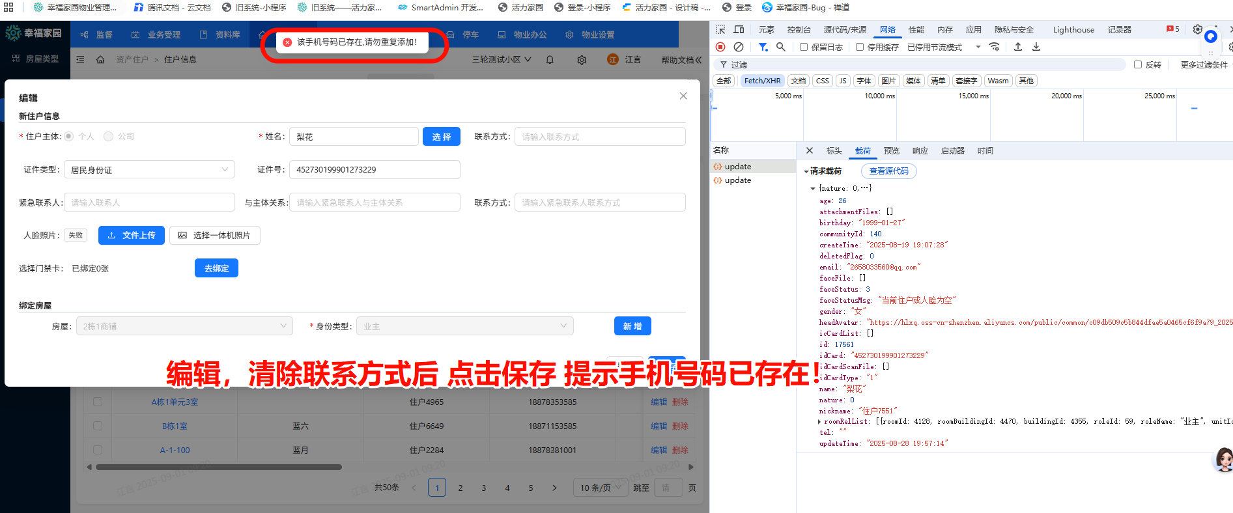
Task: Click the floating assistant avatar
Action: coord(1223,460)
